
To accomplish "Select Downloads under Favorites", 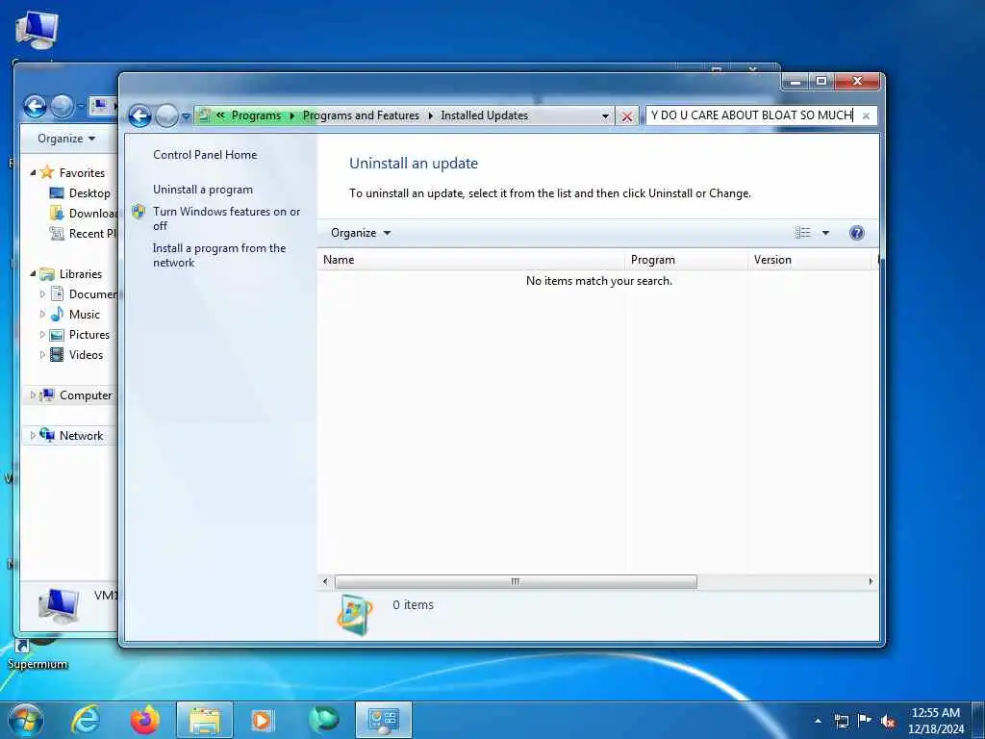I will [93, 214].
